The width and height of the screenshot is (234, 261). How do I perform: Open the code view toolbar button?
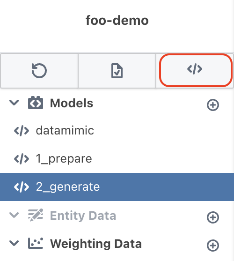[195, 71]
